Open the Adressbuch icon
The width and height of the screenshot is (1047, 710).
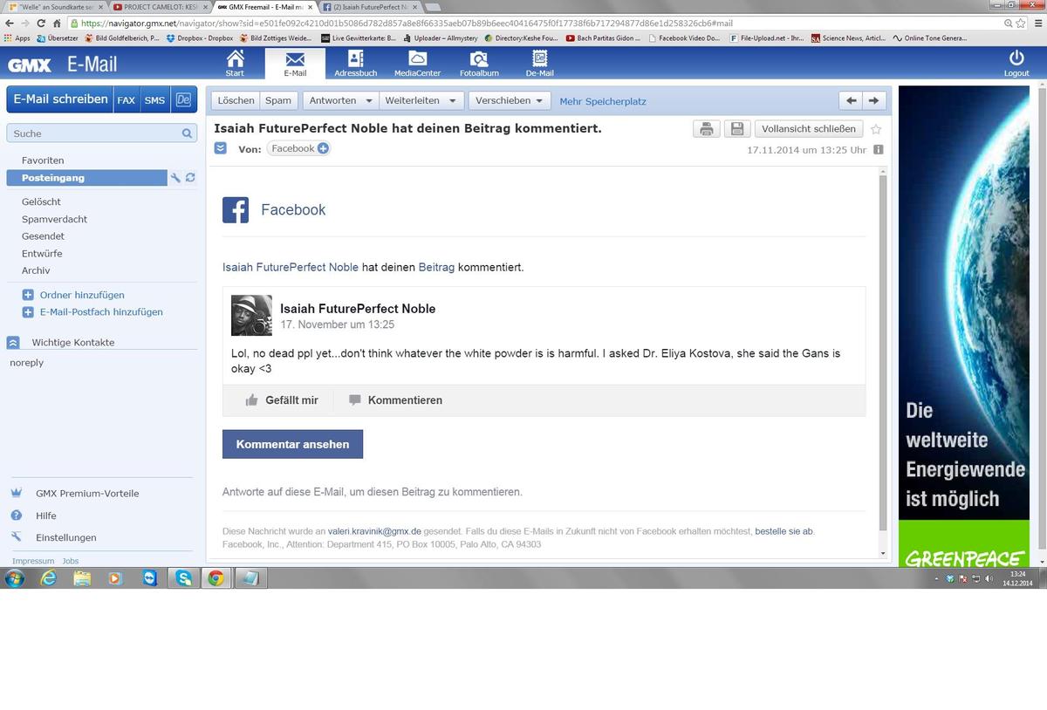(355, 59)
